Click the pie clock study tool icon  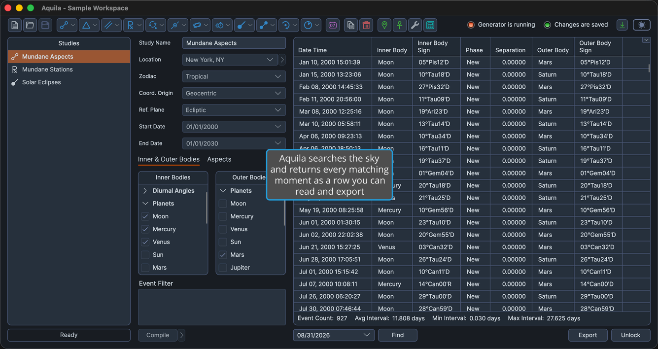pyautogui.click(x=308, y=25)
